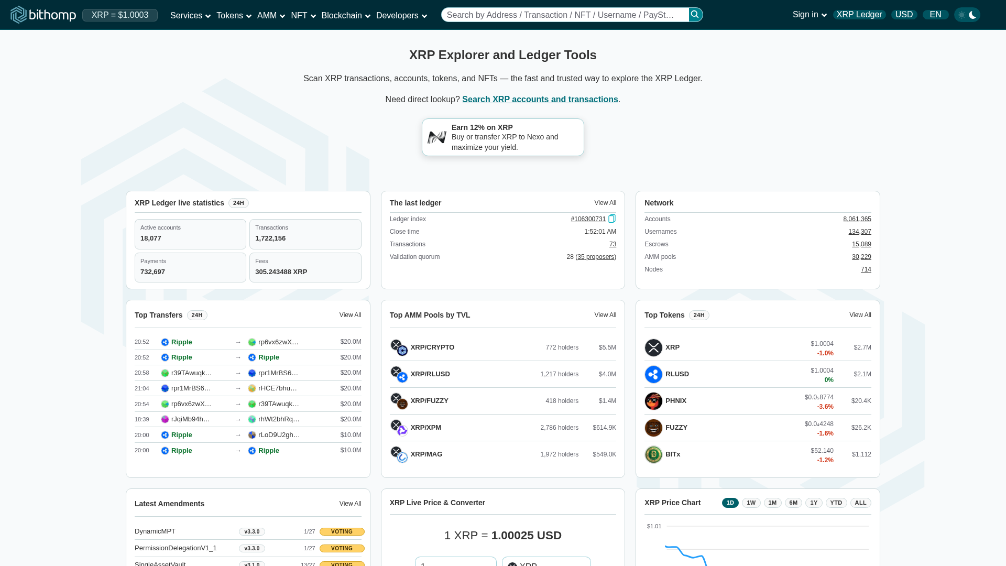Screen dimensions: 1006x566
Task: Open the EN language selector
Action: (936, 15)
